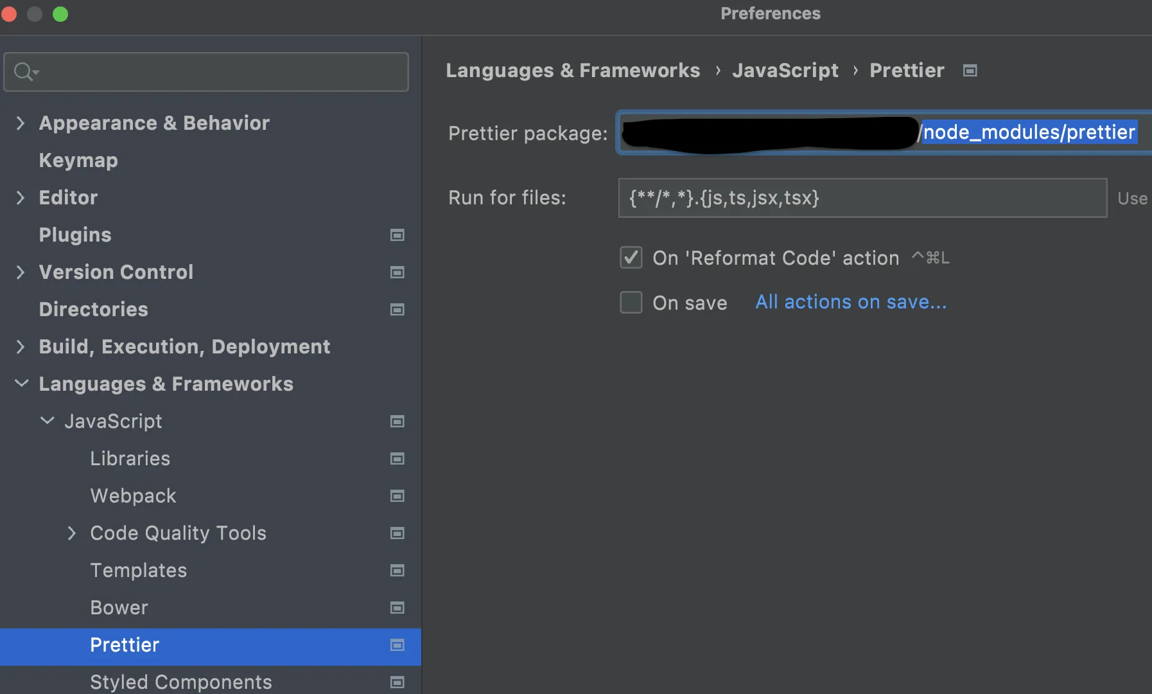This screenshot has height=694, width=1152.
Task: Click project-level icon on JavaScript row
Action: [397, 422]
